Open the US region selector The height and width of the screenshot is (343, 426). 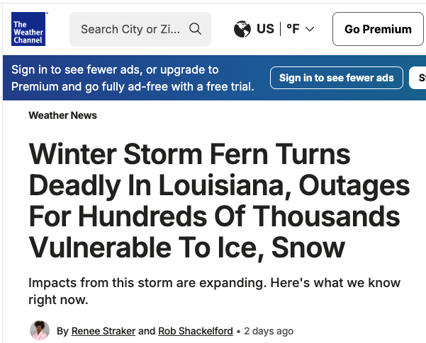tap(265, 29)
